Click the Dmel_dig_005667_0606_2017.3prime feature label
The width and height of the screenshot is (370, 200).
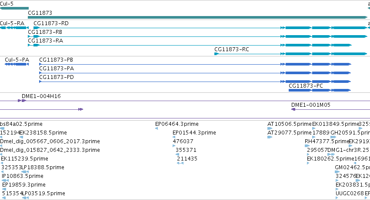[50, 141]
